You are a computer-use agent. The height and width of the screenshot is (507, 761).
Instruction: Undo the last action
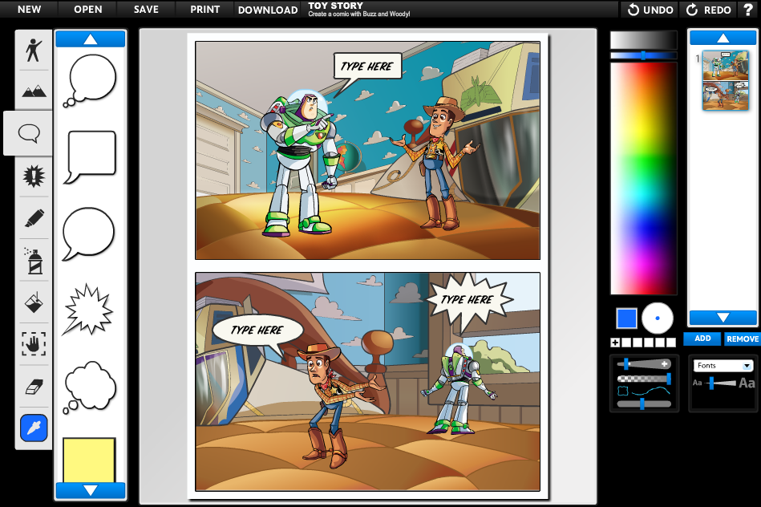[650, 10]
